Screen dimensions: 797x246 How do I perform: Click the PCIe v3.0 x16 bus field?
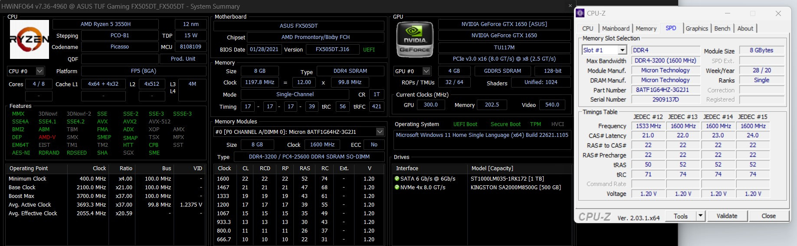click(504, 59)
